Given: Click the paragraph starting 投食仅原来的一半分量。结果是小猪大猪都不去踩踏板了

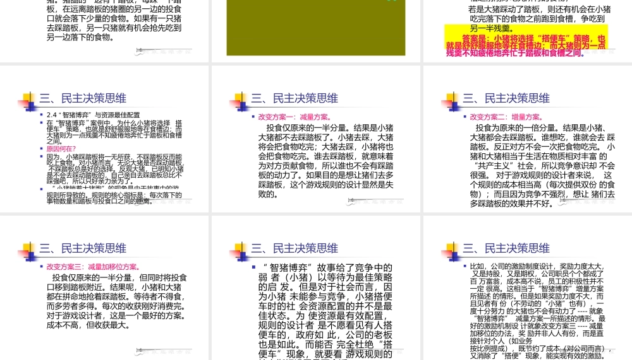Looking at the screenshot, I should tap(325, 161).
